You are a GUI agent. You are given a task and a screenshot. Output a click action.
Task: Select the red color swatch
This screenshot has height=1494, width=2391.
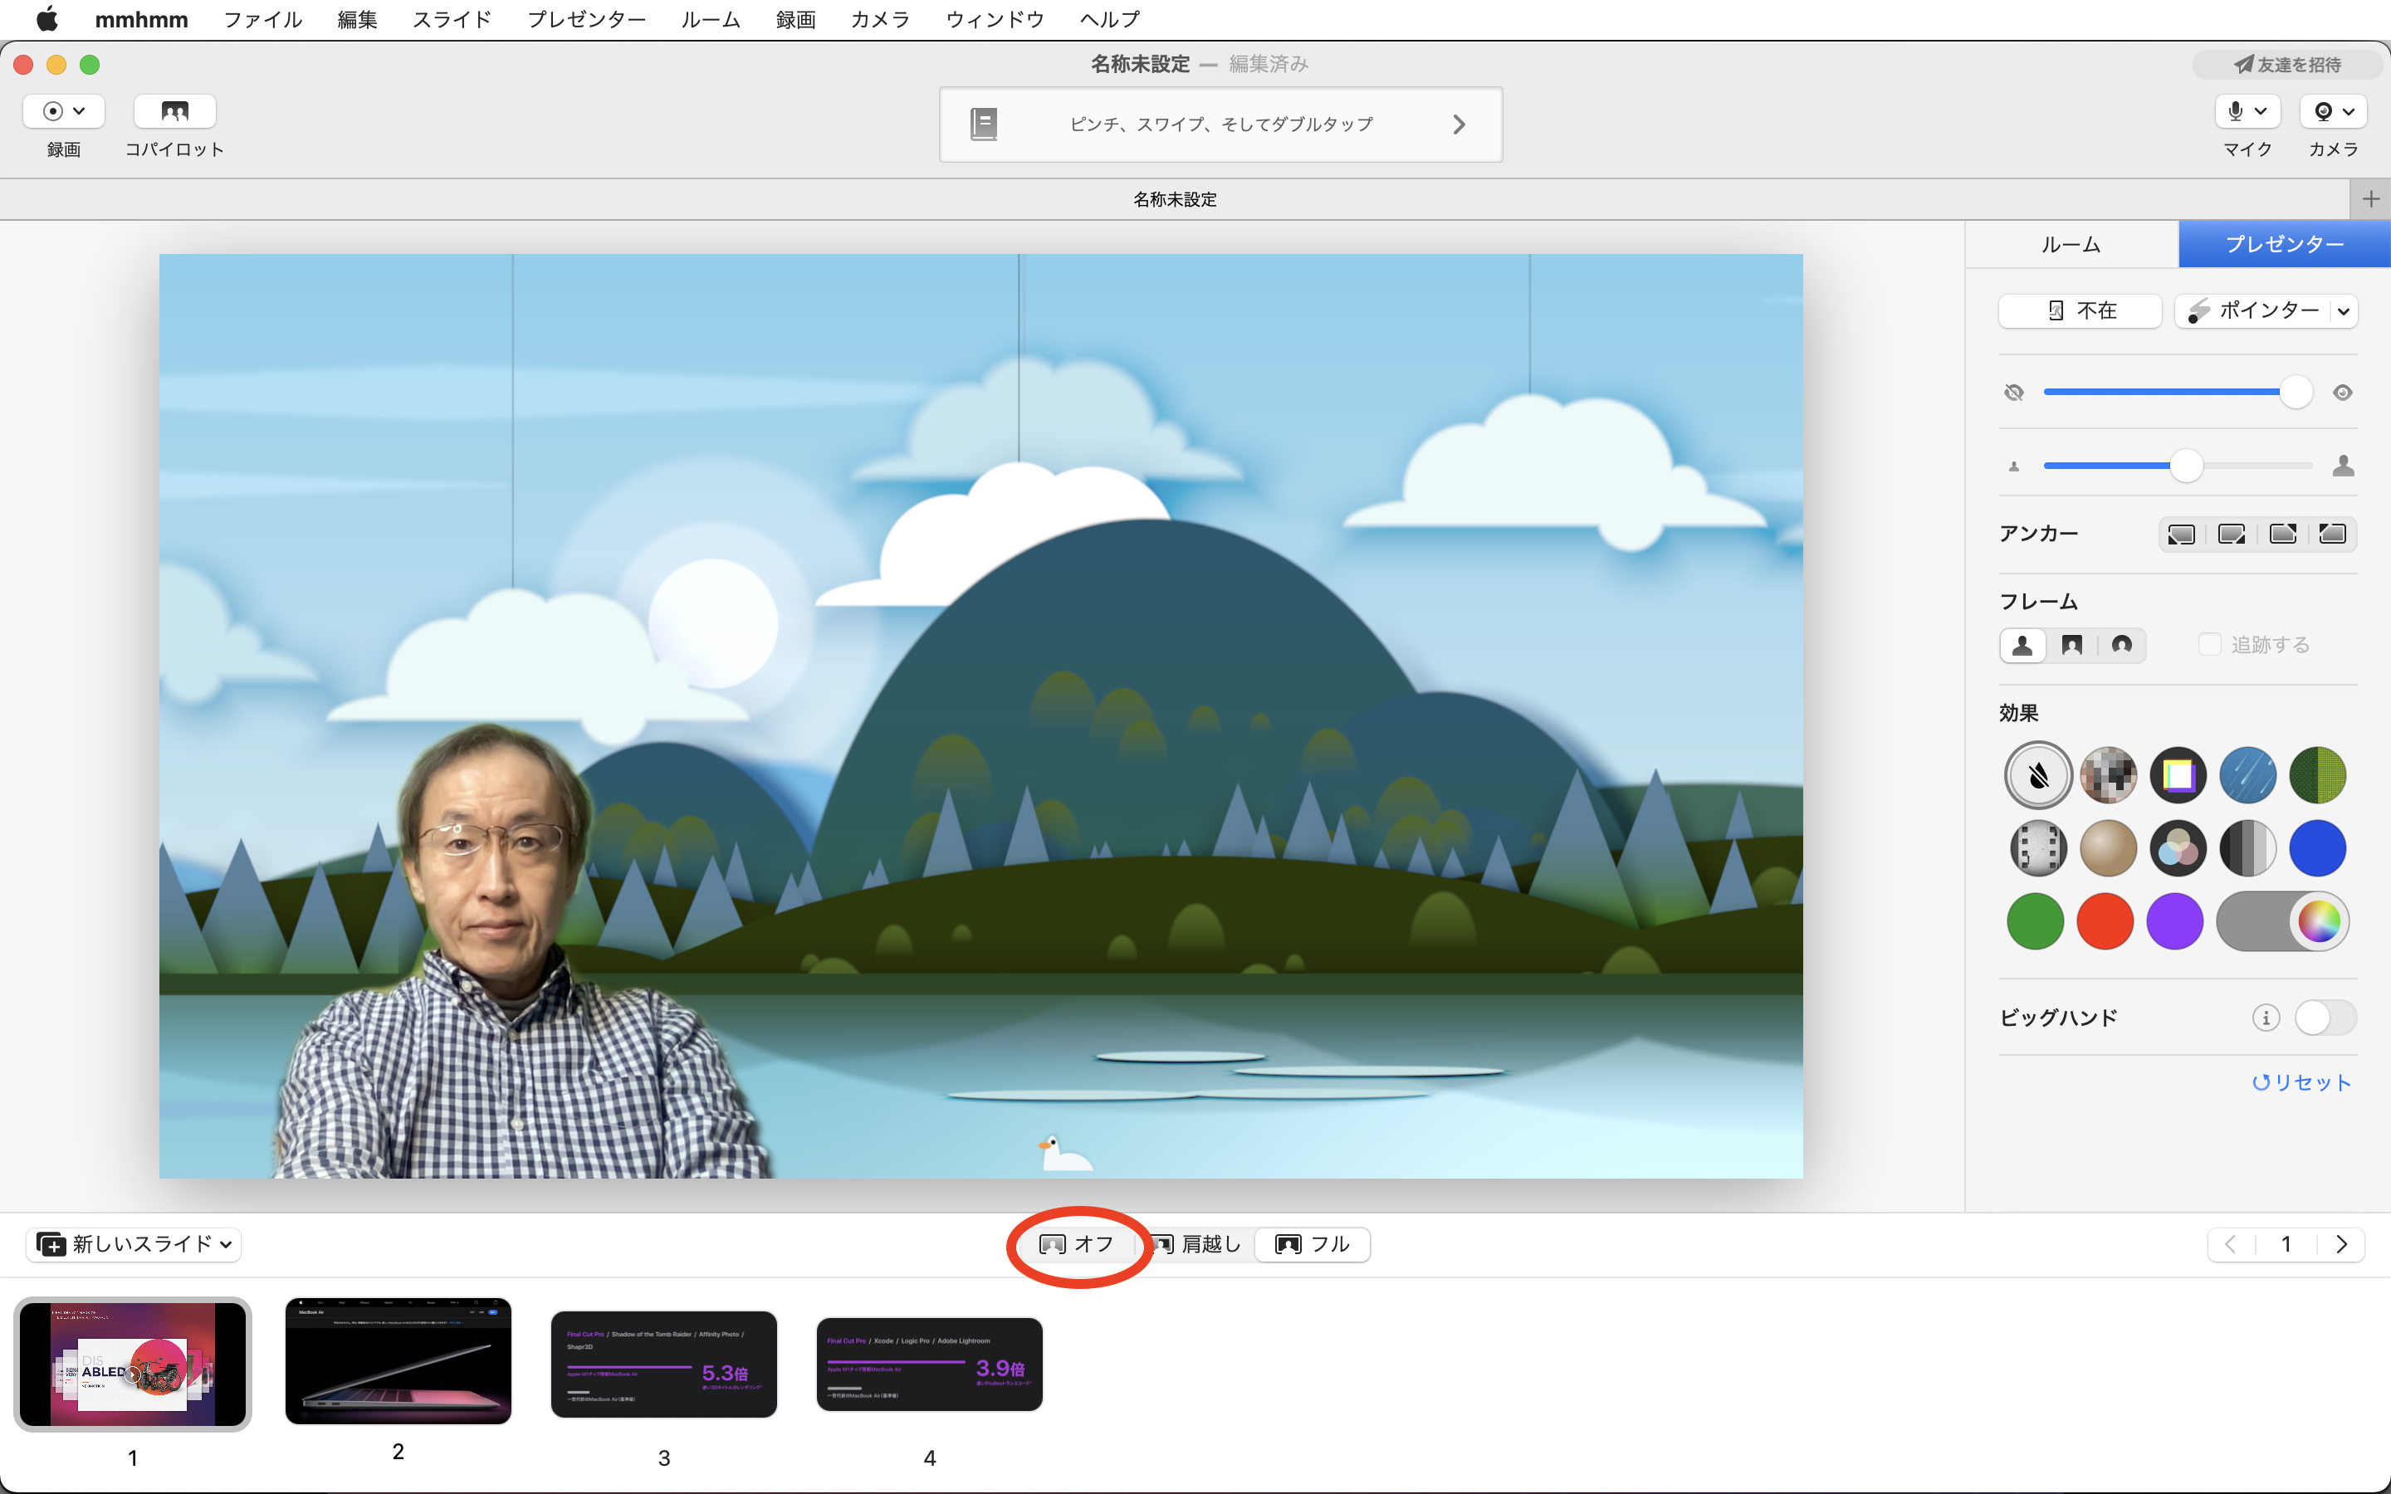point(2105,922)
